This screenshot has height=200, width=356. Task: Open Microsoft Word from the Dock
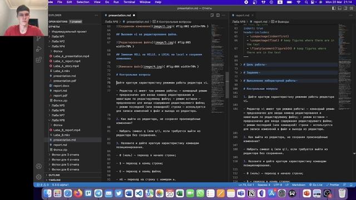point(128,193)
